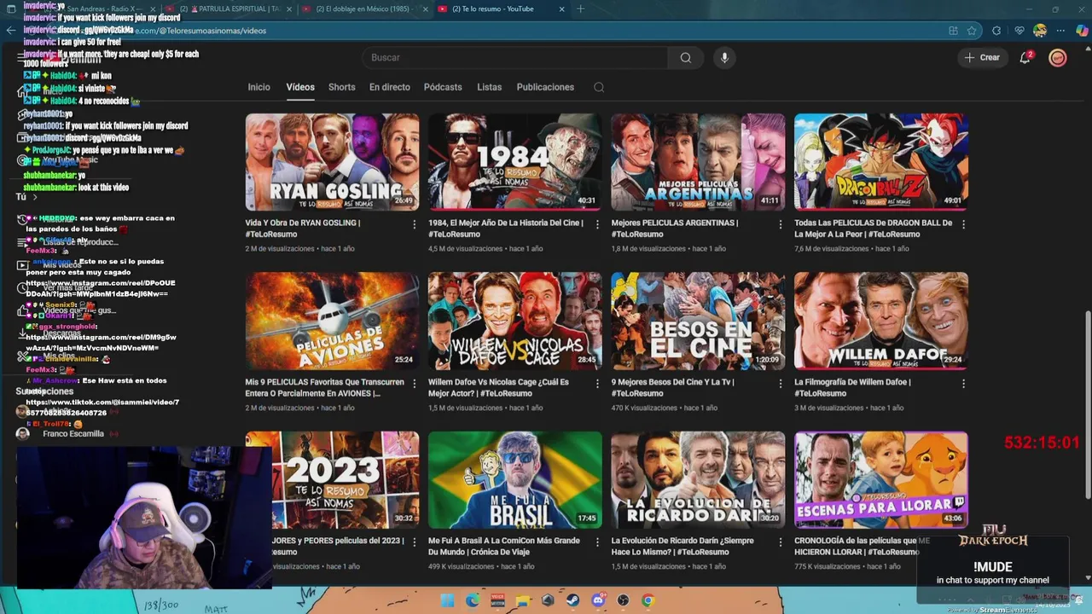Open Edge extensions puzzle icon
This screenshot has height=614, width=1092.
click(996, 31)
